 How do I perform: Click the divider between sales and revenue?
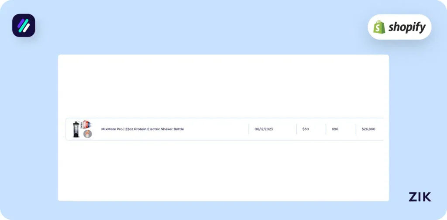pyautogui.click(x=356, y=129)
